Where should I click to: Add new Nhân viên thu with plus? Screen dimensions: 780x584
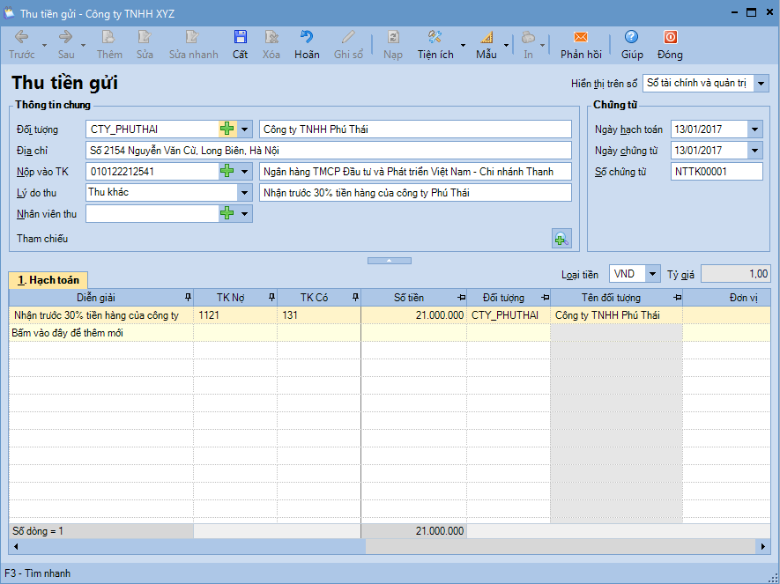[x=227, y=214]
